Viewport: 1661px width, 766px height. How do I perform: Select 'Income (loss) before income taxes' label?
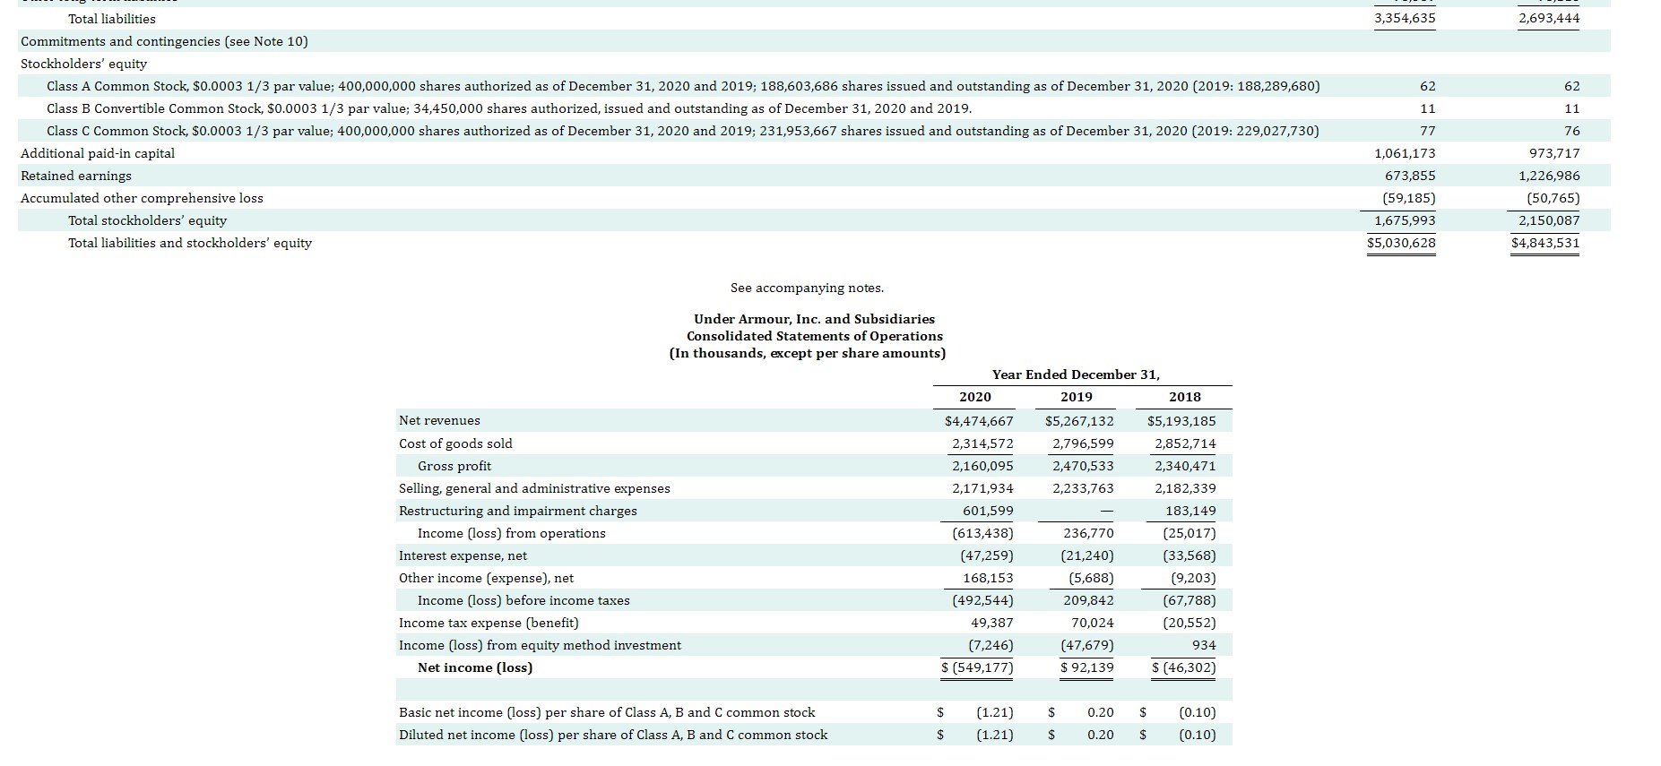[x=523, y=600]
